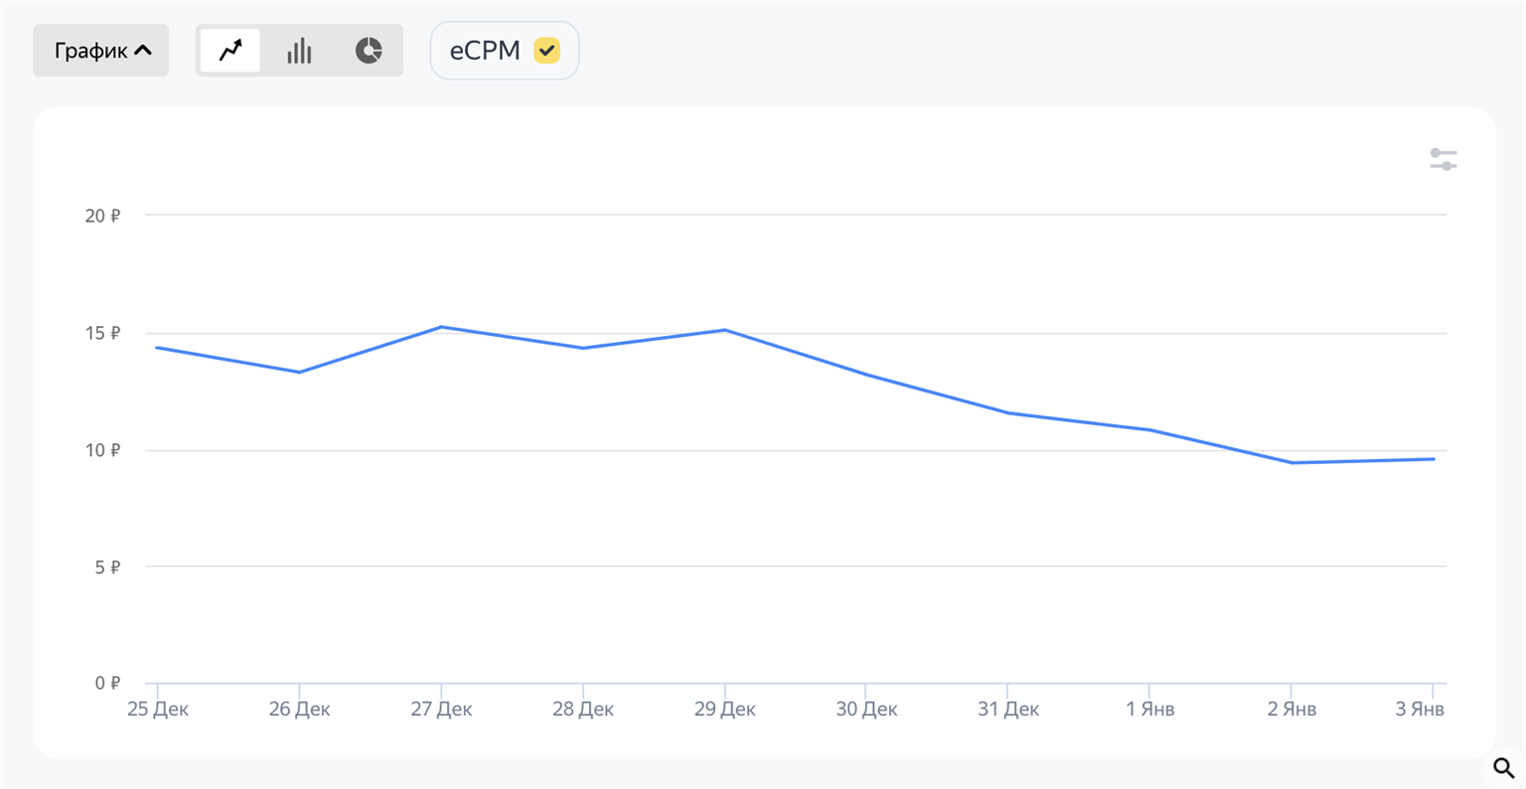Switch to line chart view
1526x789 pixels.
coord(230,51)
